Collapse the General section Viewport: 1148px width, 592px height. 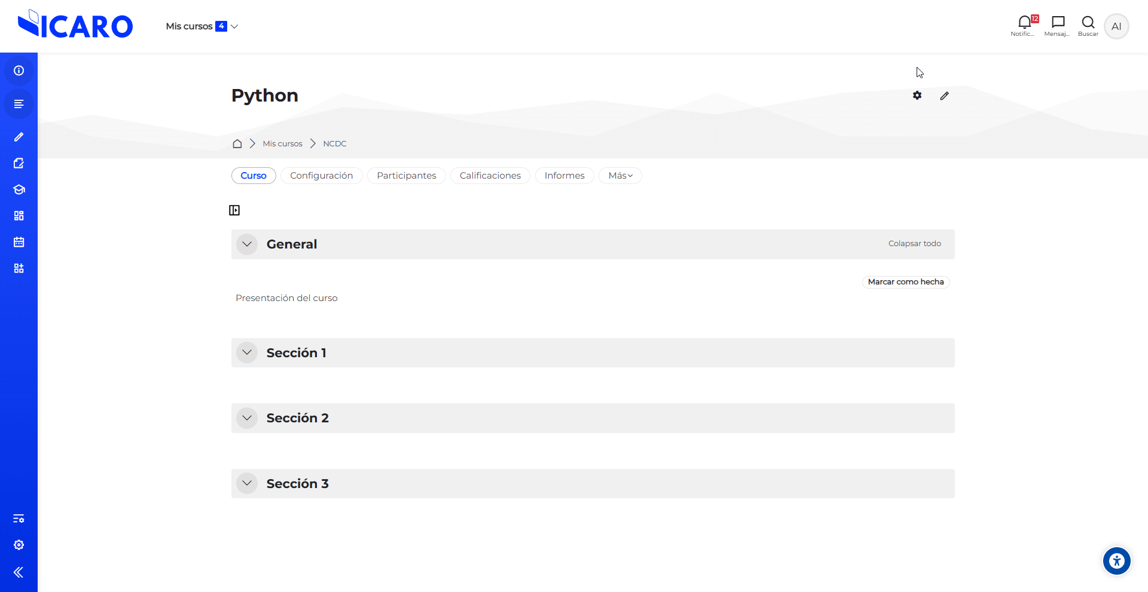(247, 244)
